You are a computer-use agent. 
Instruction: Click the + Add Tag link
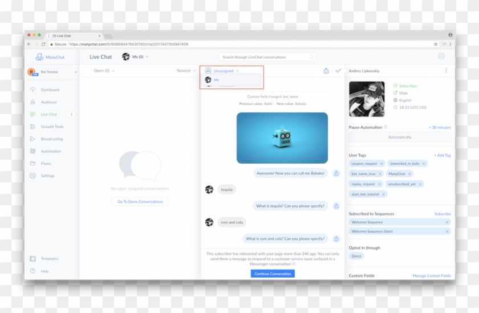click(x=442, y=155)
